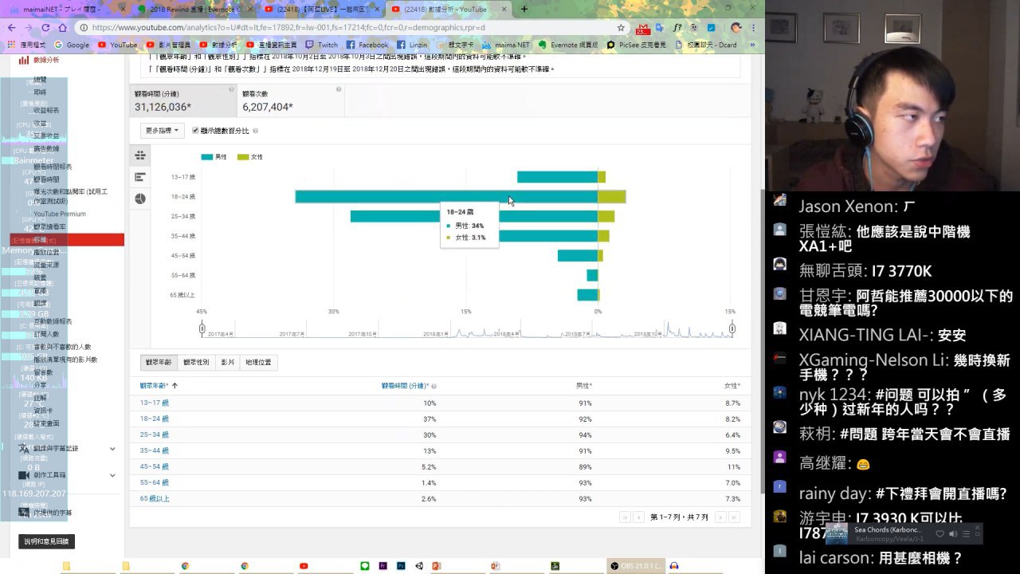The width and height of the screenshot is (1020, 574).
Task: Open the Facebook bookmark
Action: coord(367,45)
